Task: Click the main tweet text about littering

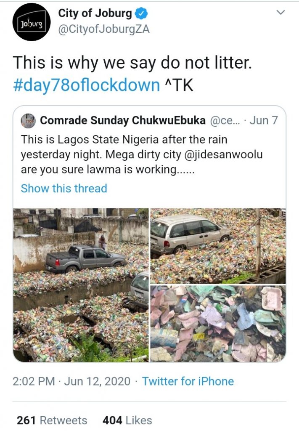Action: pos(132,63)
